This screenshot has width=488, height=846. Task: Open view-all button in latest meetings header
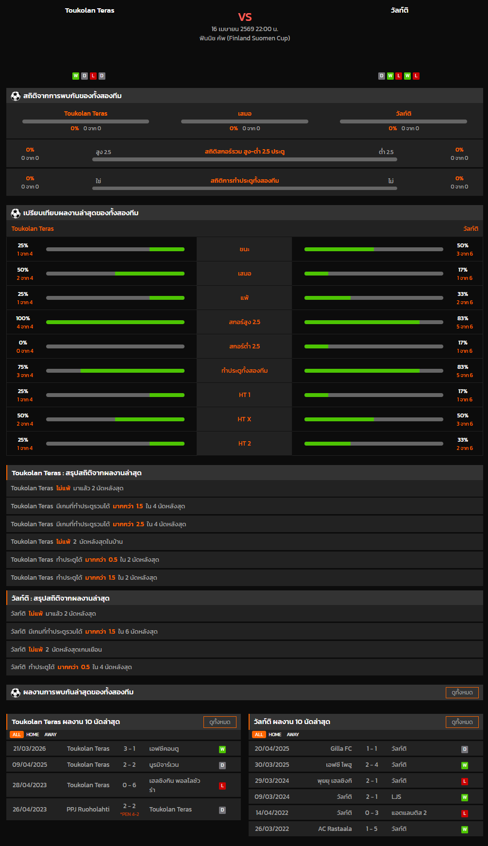(x=462, y=692)
